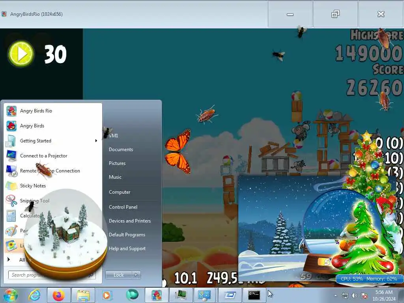The width and height of the screenshot is (404, 303).
Task: Open the Paint program icon
Action: (11, 230)
